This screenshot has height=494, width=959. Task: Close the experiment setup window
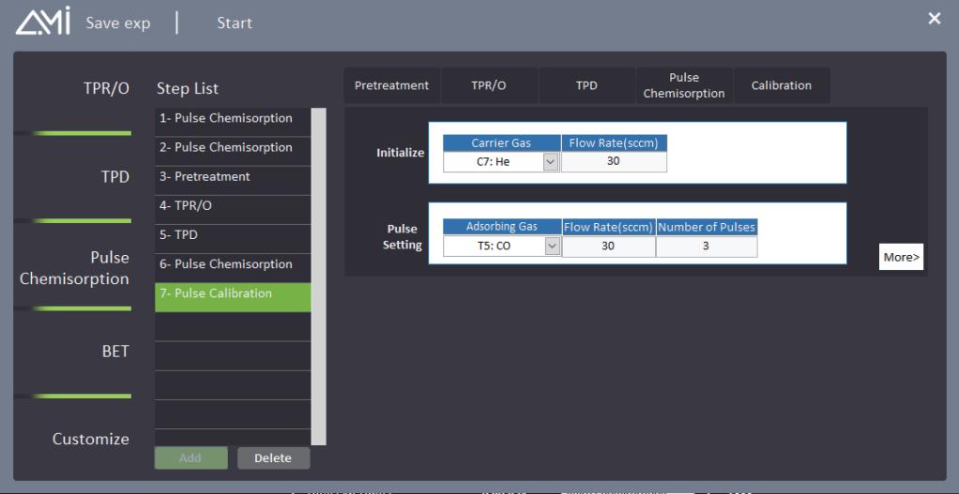coord(934,19)
